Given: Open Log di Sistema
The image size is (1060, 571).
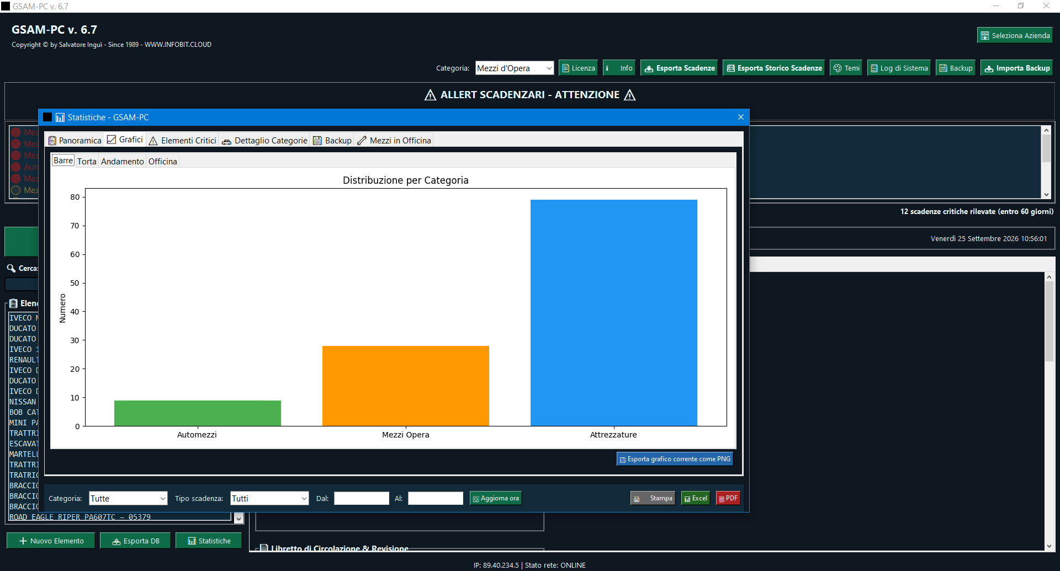Looking at the screenshot, I should pyautogui.click(x=899, y=68).
